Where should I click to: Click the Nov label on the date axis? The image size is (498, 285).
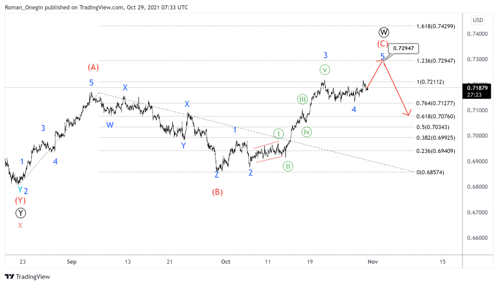(373, 262)
